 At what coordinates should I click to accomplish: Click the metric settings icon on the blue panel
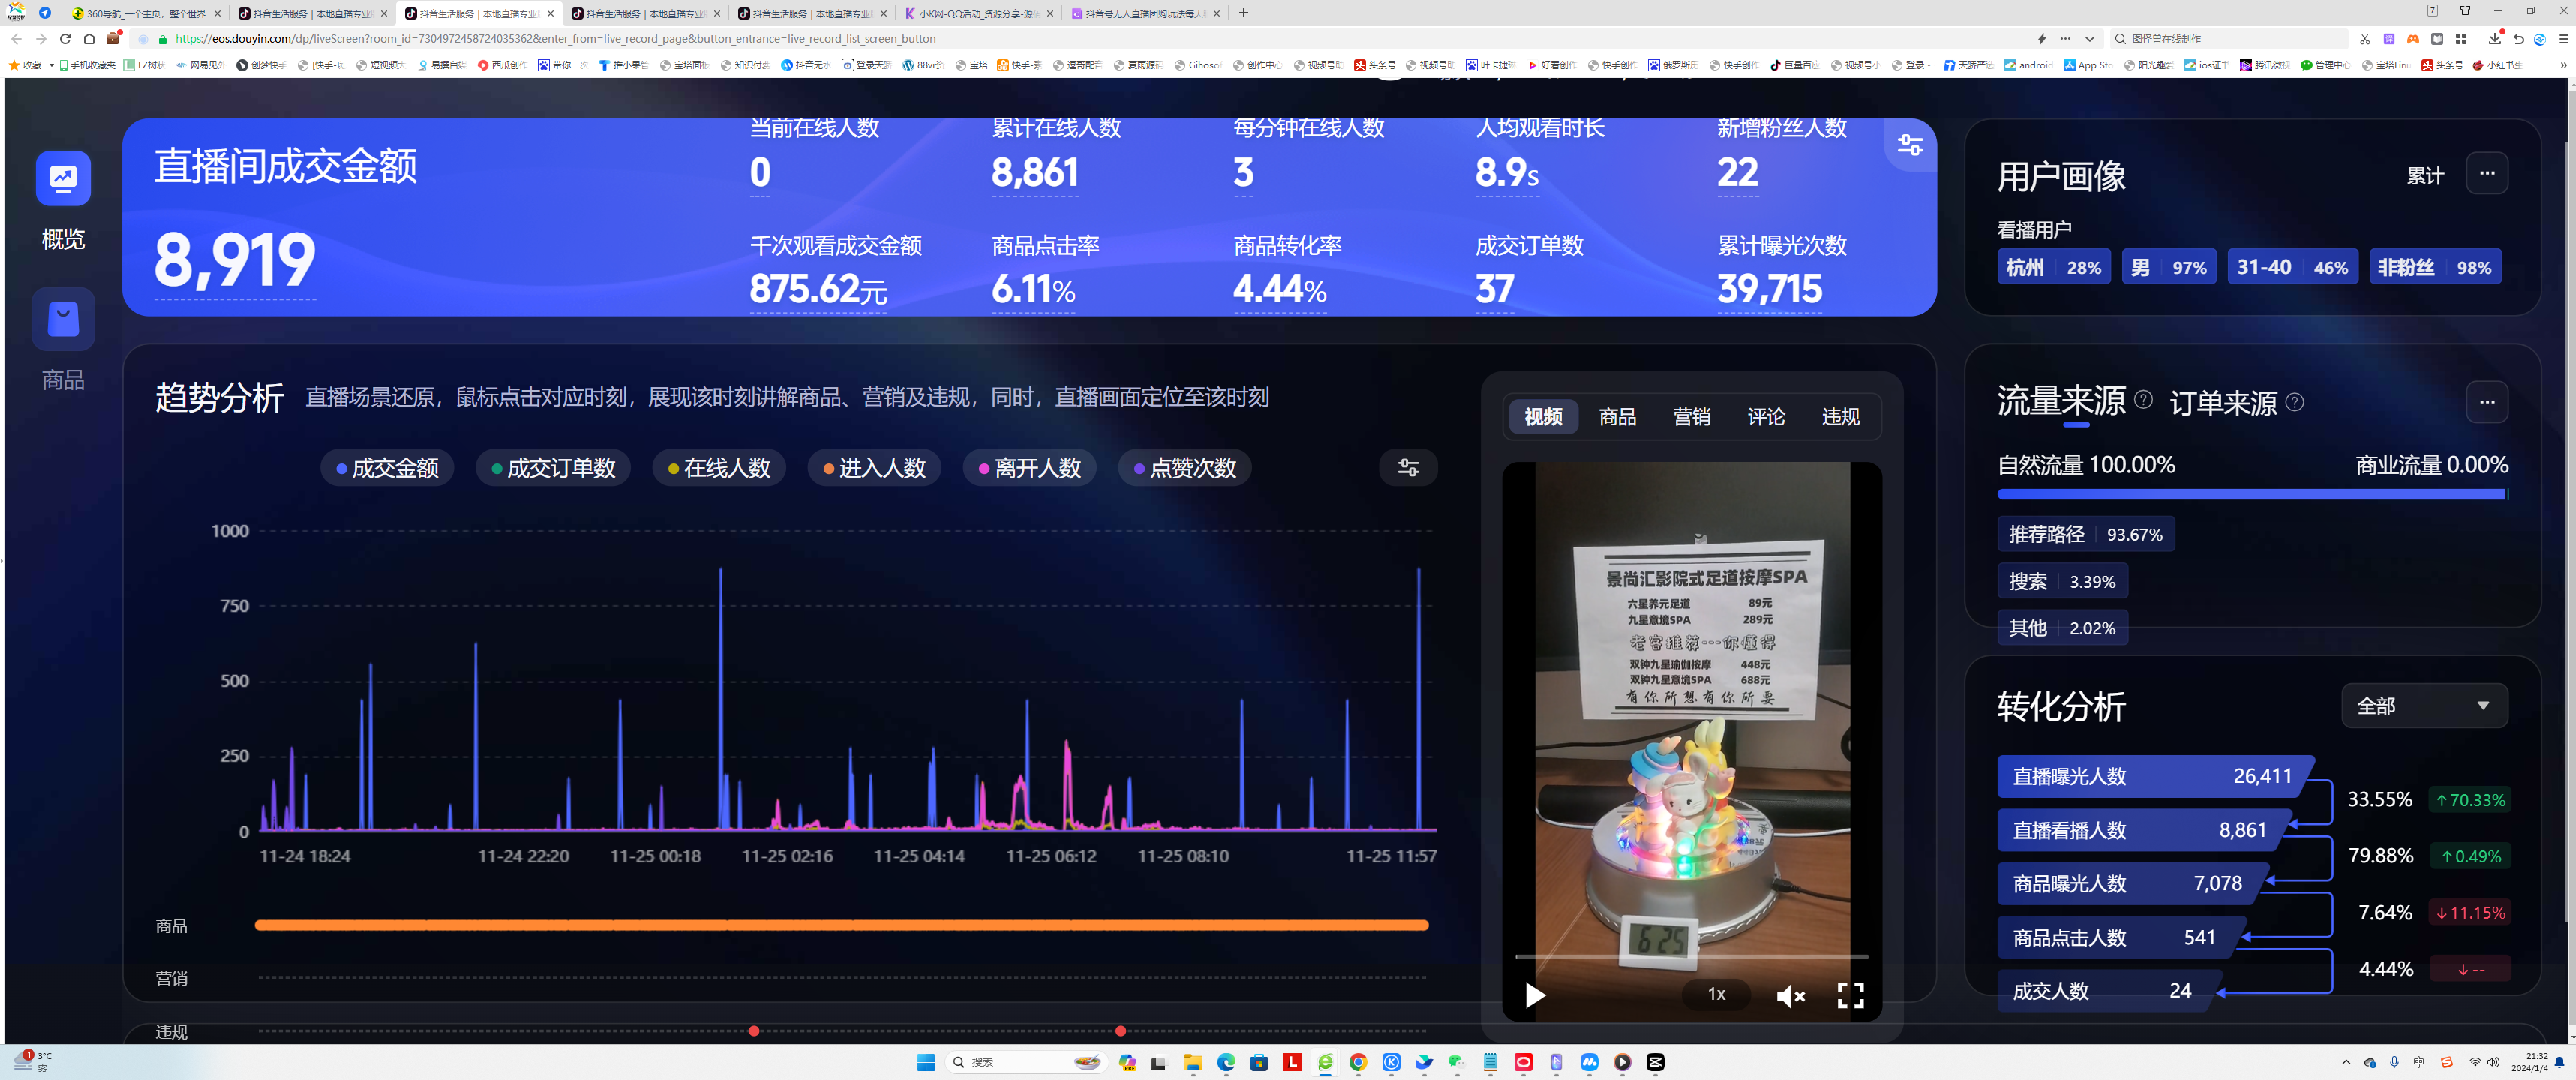(x=1908, y=144)
